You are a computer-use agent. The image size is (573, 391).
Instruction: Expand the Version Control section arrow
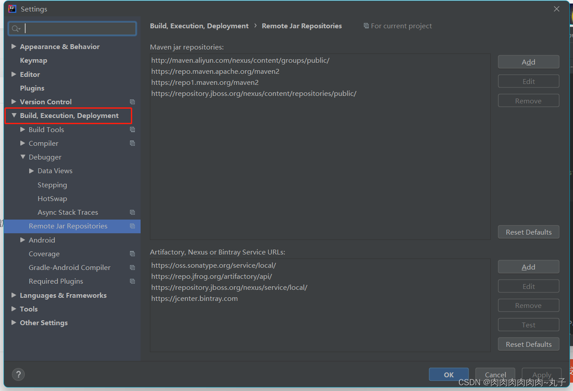tap(14, 102)
